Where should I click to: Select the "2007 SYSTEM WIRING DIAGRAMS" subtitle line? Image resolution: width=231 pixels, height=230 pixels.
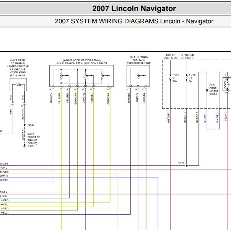(x=134, y=21)
